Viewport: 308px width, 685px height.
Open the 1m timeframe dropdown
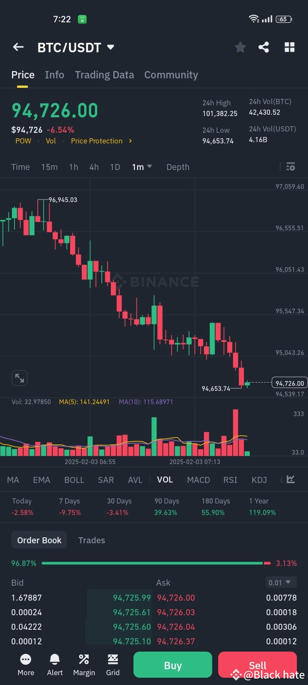click(x=142, y=167)
